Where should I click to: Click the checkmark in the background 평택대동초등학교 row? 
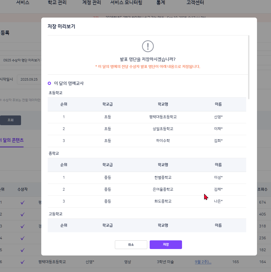click(23, 262)
